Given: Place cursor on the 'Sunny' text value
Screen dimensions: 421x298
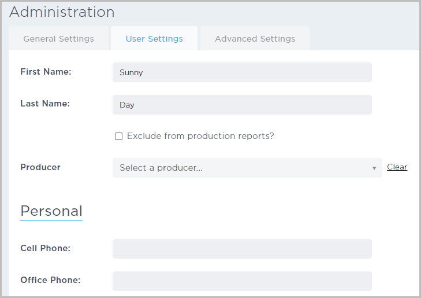Looking at the screenshot, I should tap(131, 73).
